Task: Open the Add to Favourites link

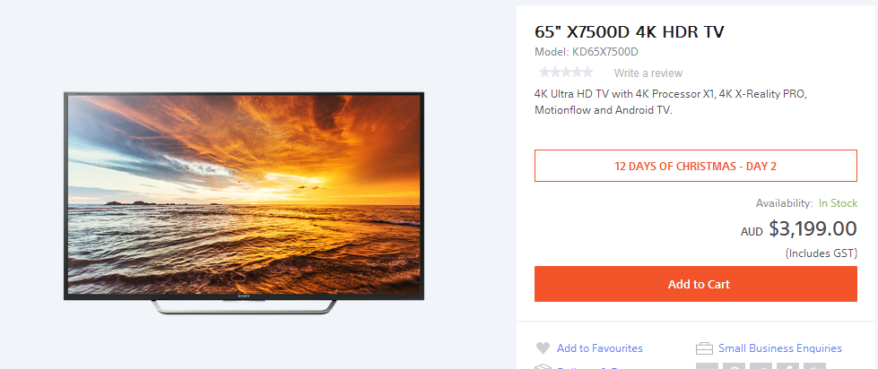Action: pyautogui.click(x=600, y=348)
